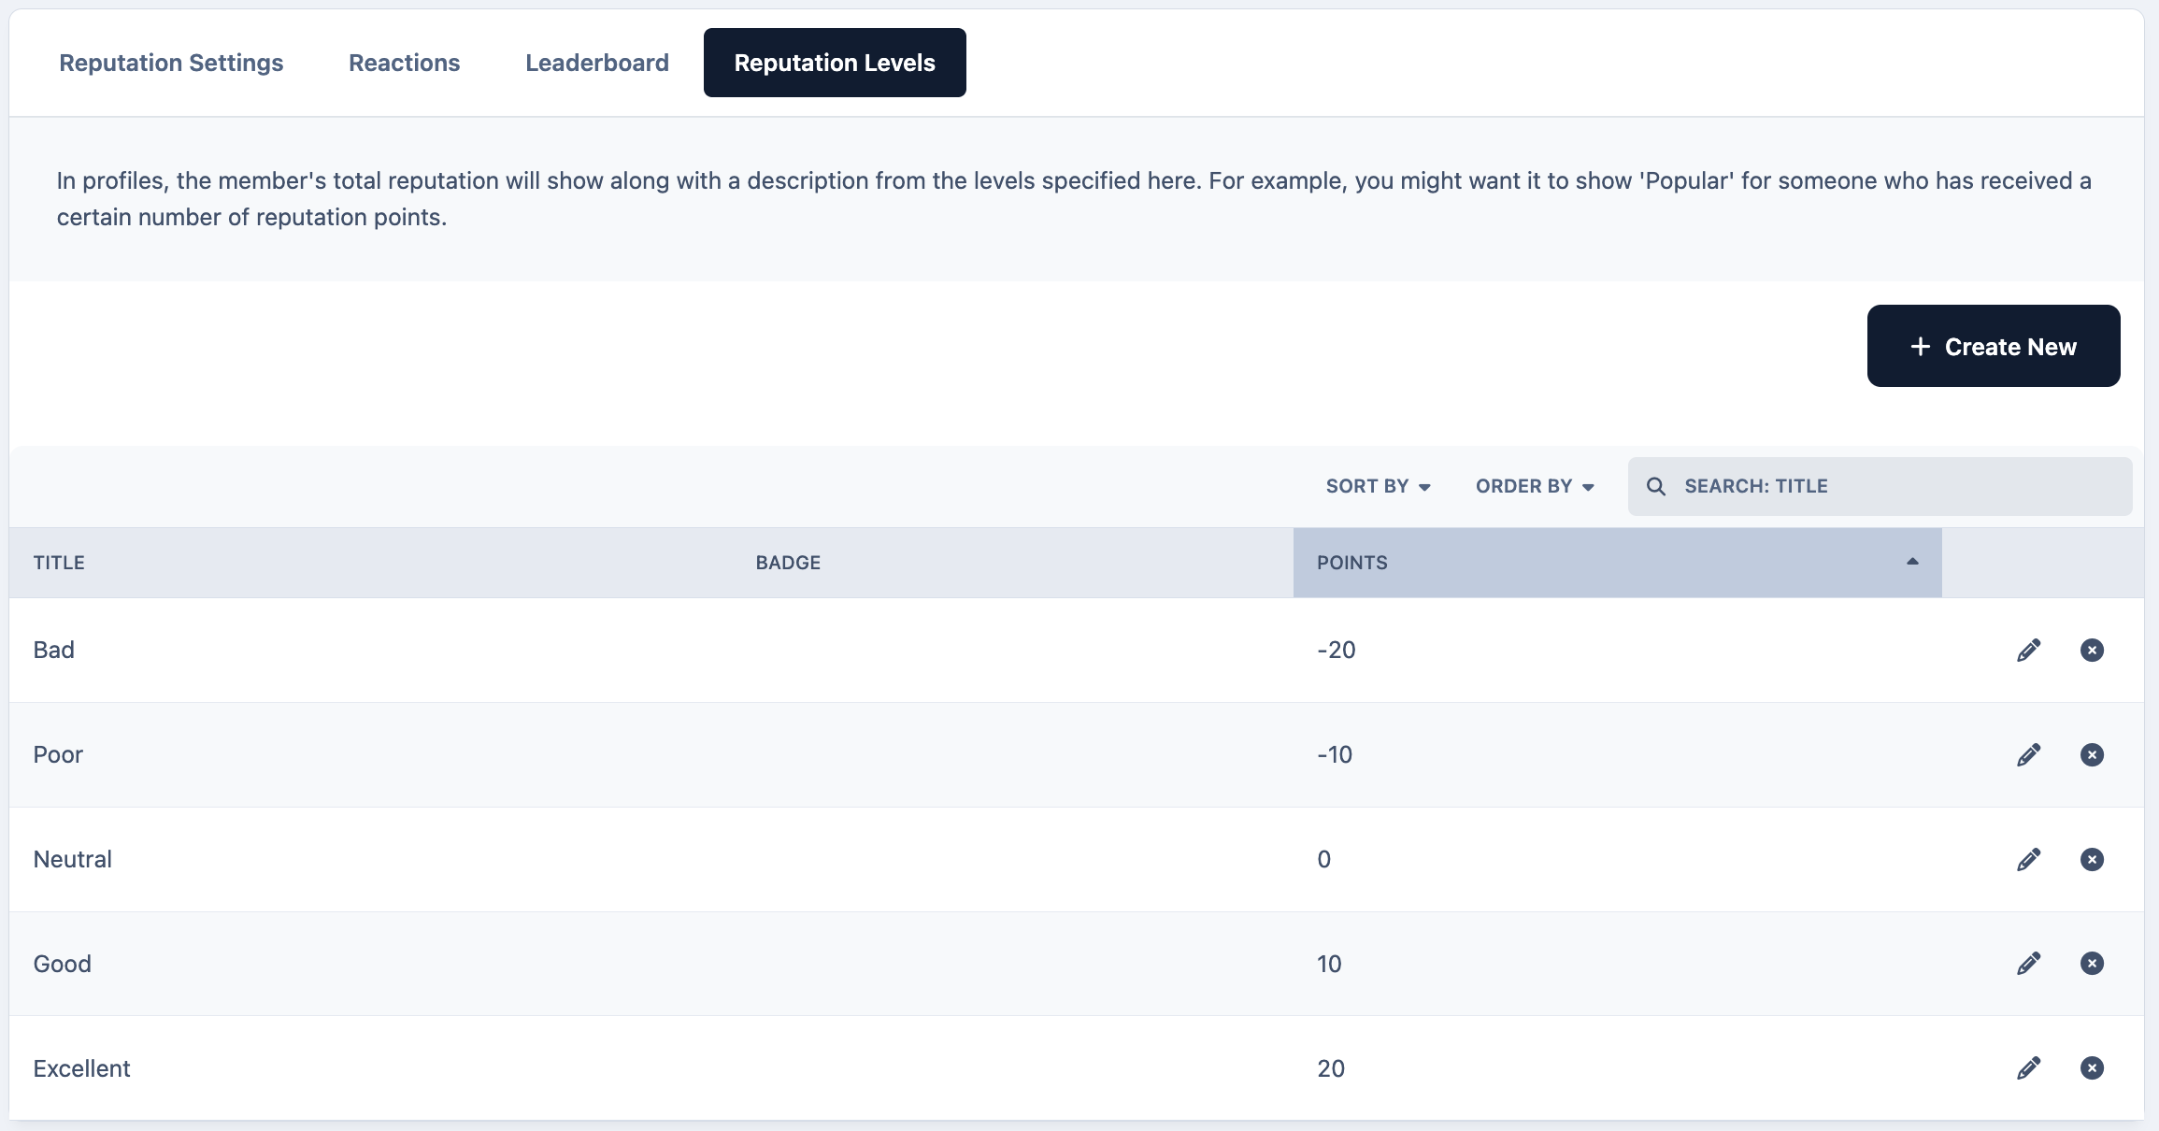
Task: Delete the Good reputation level
Action: pyautogui.click(x=2092, y=964)
